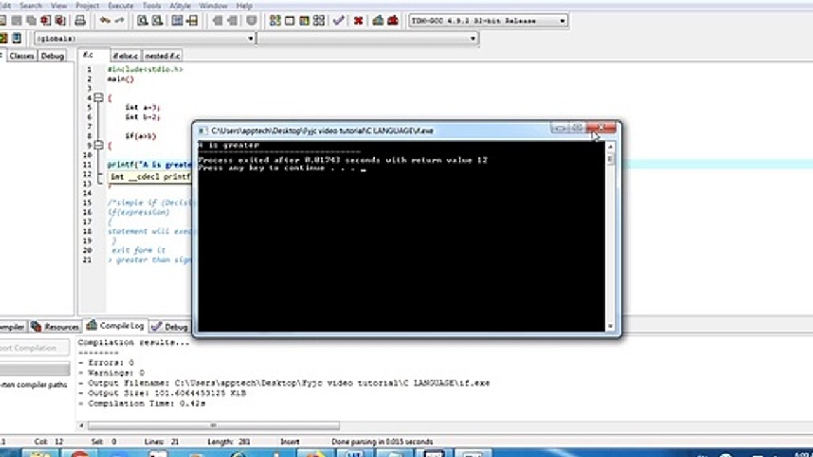
Task: Click the Close file toolbar icon
Action: pos(46,21)
